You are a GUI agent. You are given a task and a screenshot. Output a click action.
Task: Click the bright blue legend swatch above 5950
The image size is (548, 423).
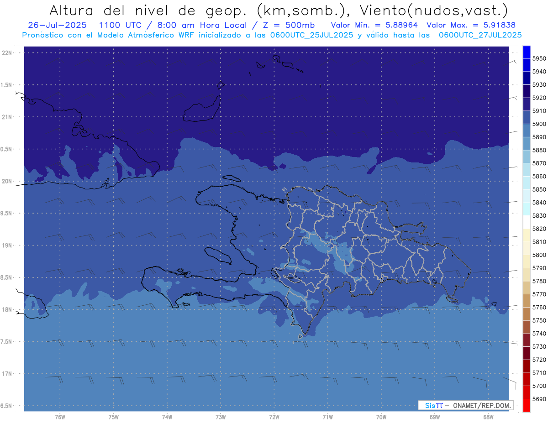[x=527, y=52]
